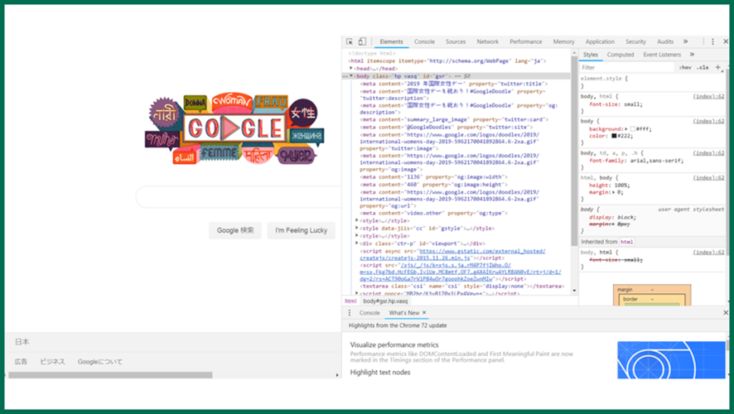This screenshot has height=414, width=734.
Task: Open the Console panel in top tab bar
Action: (425, 41)
